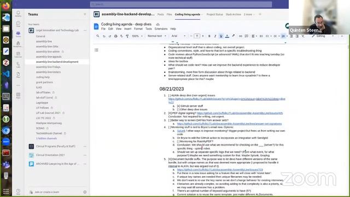Click the Google Docs document logo
The image size is (350, 197).
click(96, 26)
